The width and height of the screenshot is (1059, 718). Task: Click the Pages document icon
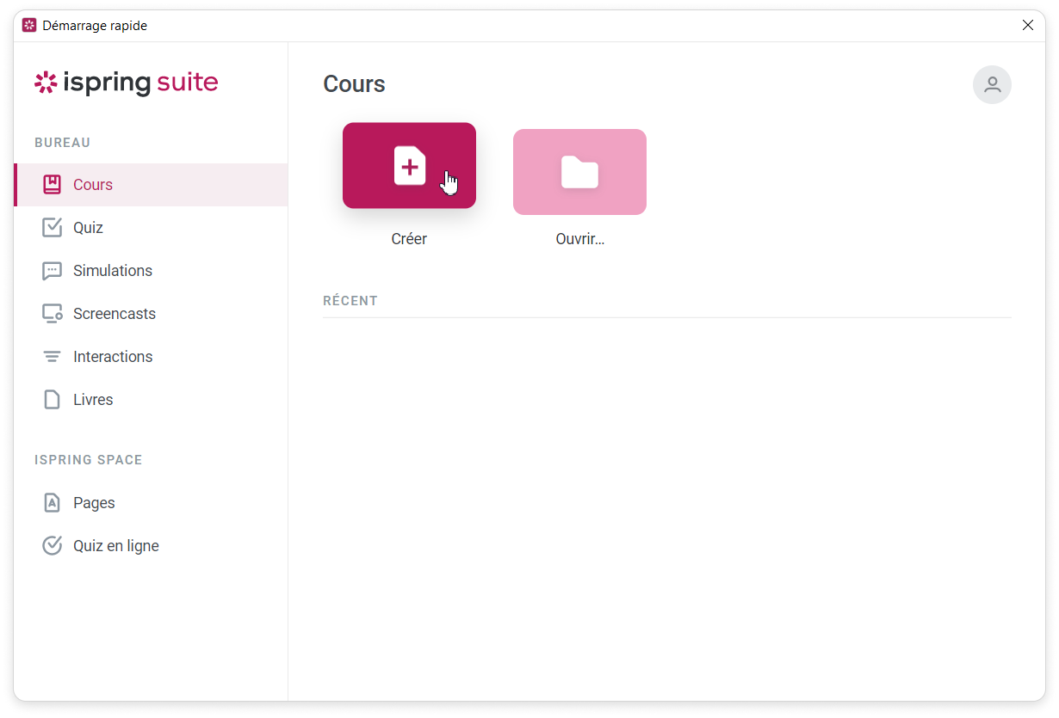52,503
